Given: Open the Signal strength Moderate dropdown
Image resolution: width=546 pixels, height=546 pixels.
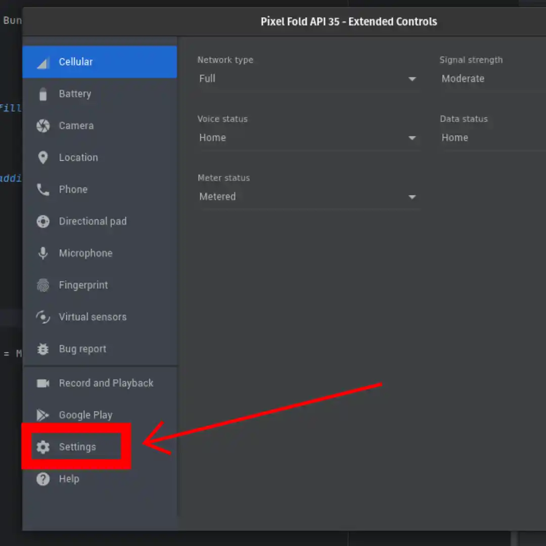Looking at the screenshot, I should coord(493,79).
